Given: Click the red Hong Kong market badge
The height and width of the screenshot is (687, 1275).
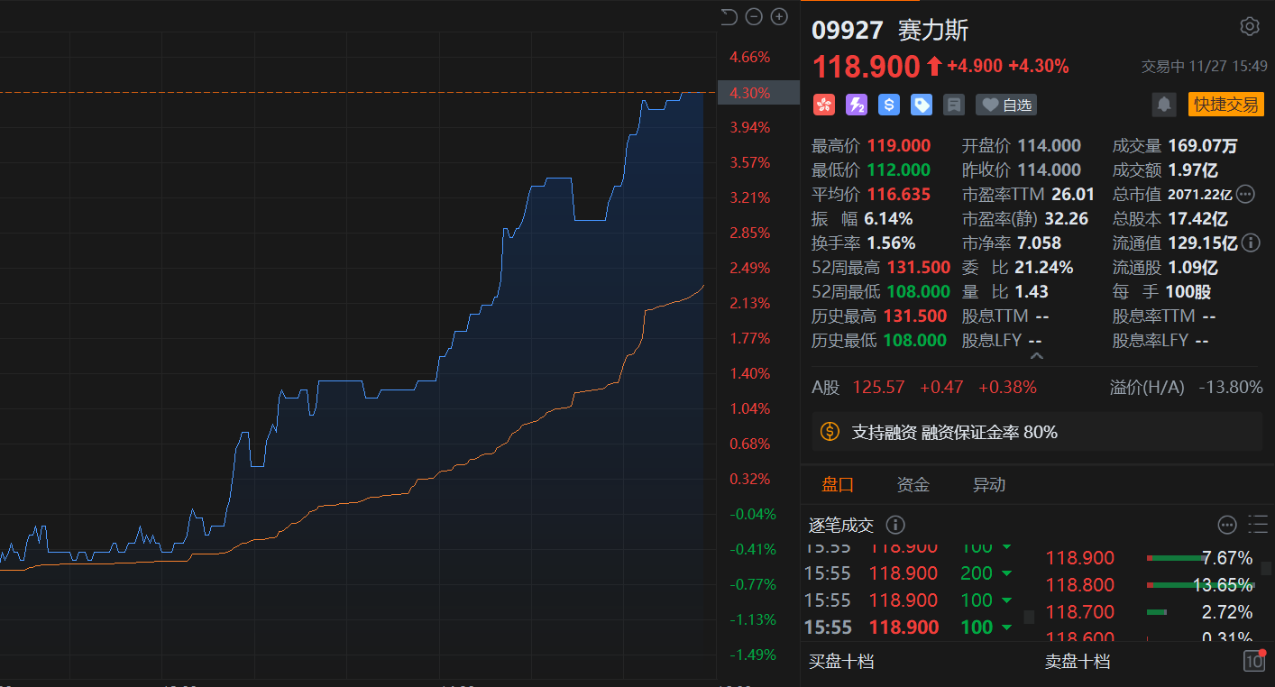Looking at the screenshot, I should tap(823, 105).
